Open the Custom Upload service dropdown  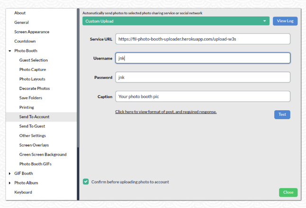coord(176,21)
